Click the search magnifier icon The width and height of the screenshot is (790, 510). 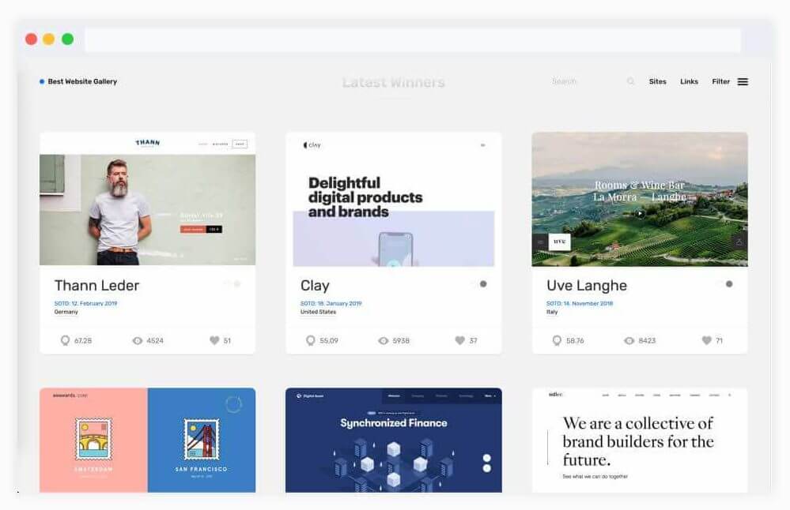coord(630,81)
